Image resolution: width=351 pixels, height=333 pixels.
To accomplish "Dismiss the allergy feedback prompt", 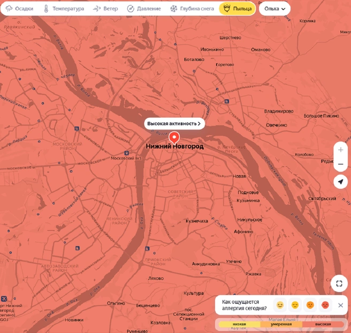I will pyautogui.click(x=340, y=305).
